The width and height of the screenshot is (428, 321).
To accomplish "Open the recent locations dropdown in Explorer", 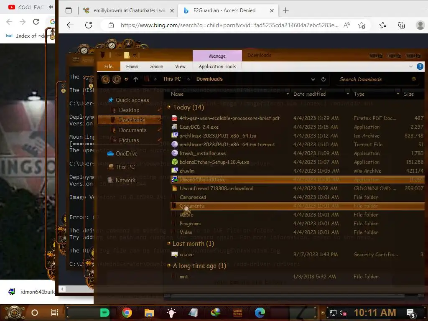I will pos(126,79).
